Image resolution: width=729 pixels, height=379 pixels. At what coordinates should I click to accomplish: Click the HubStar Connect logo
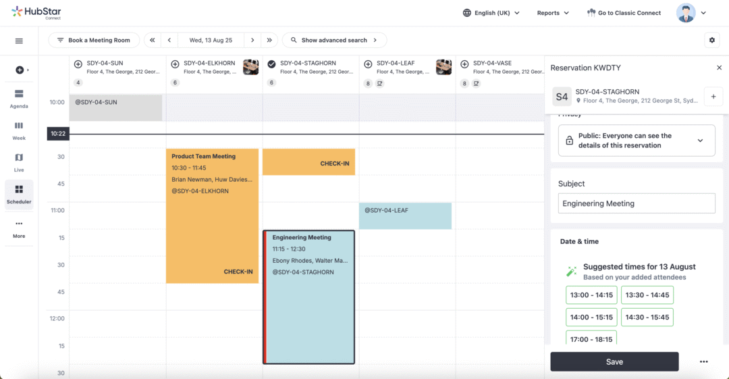click(x=36, y=13)
